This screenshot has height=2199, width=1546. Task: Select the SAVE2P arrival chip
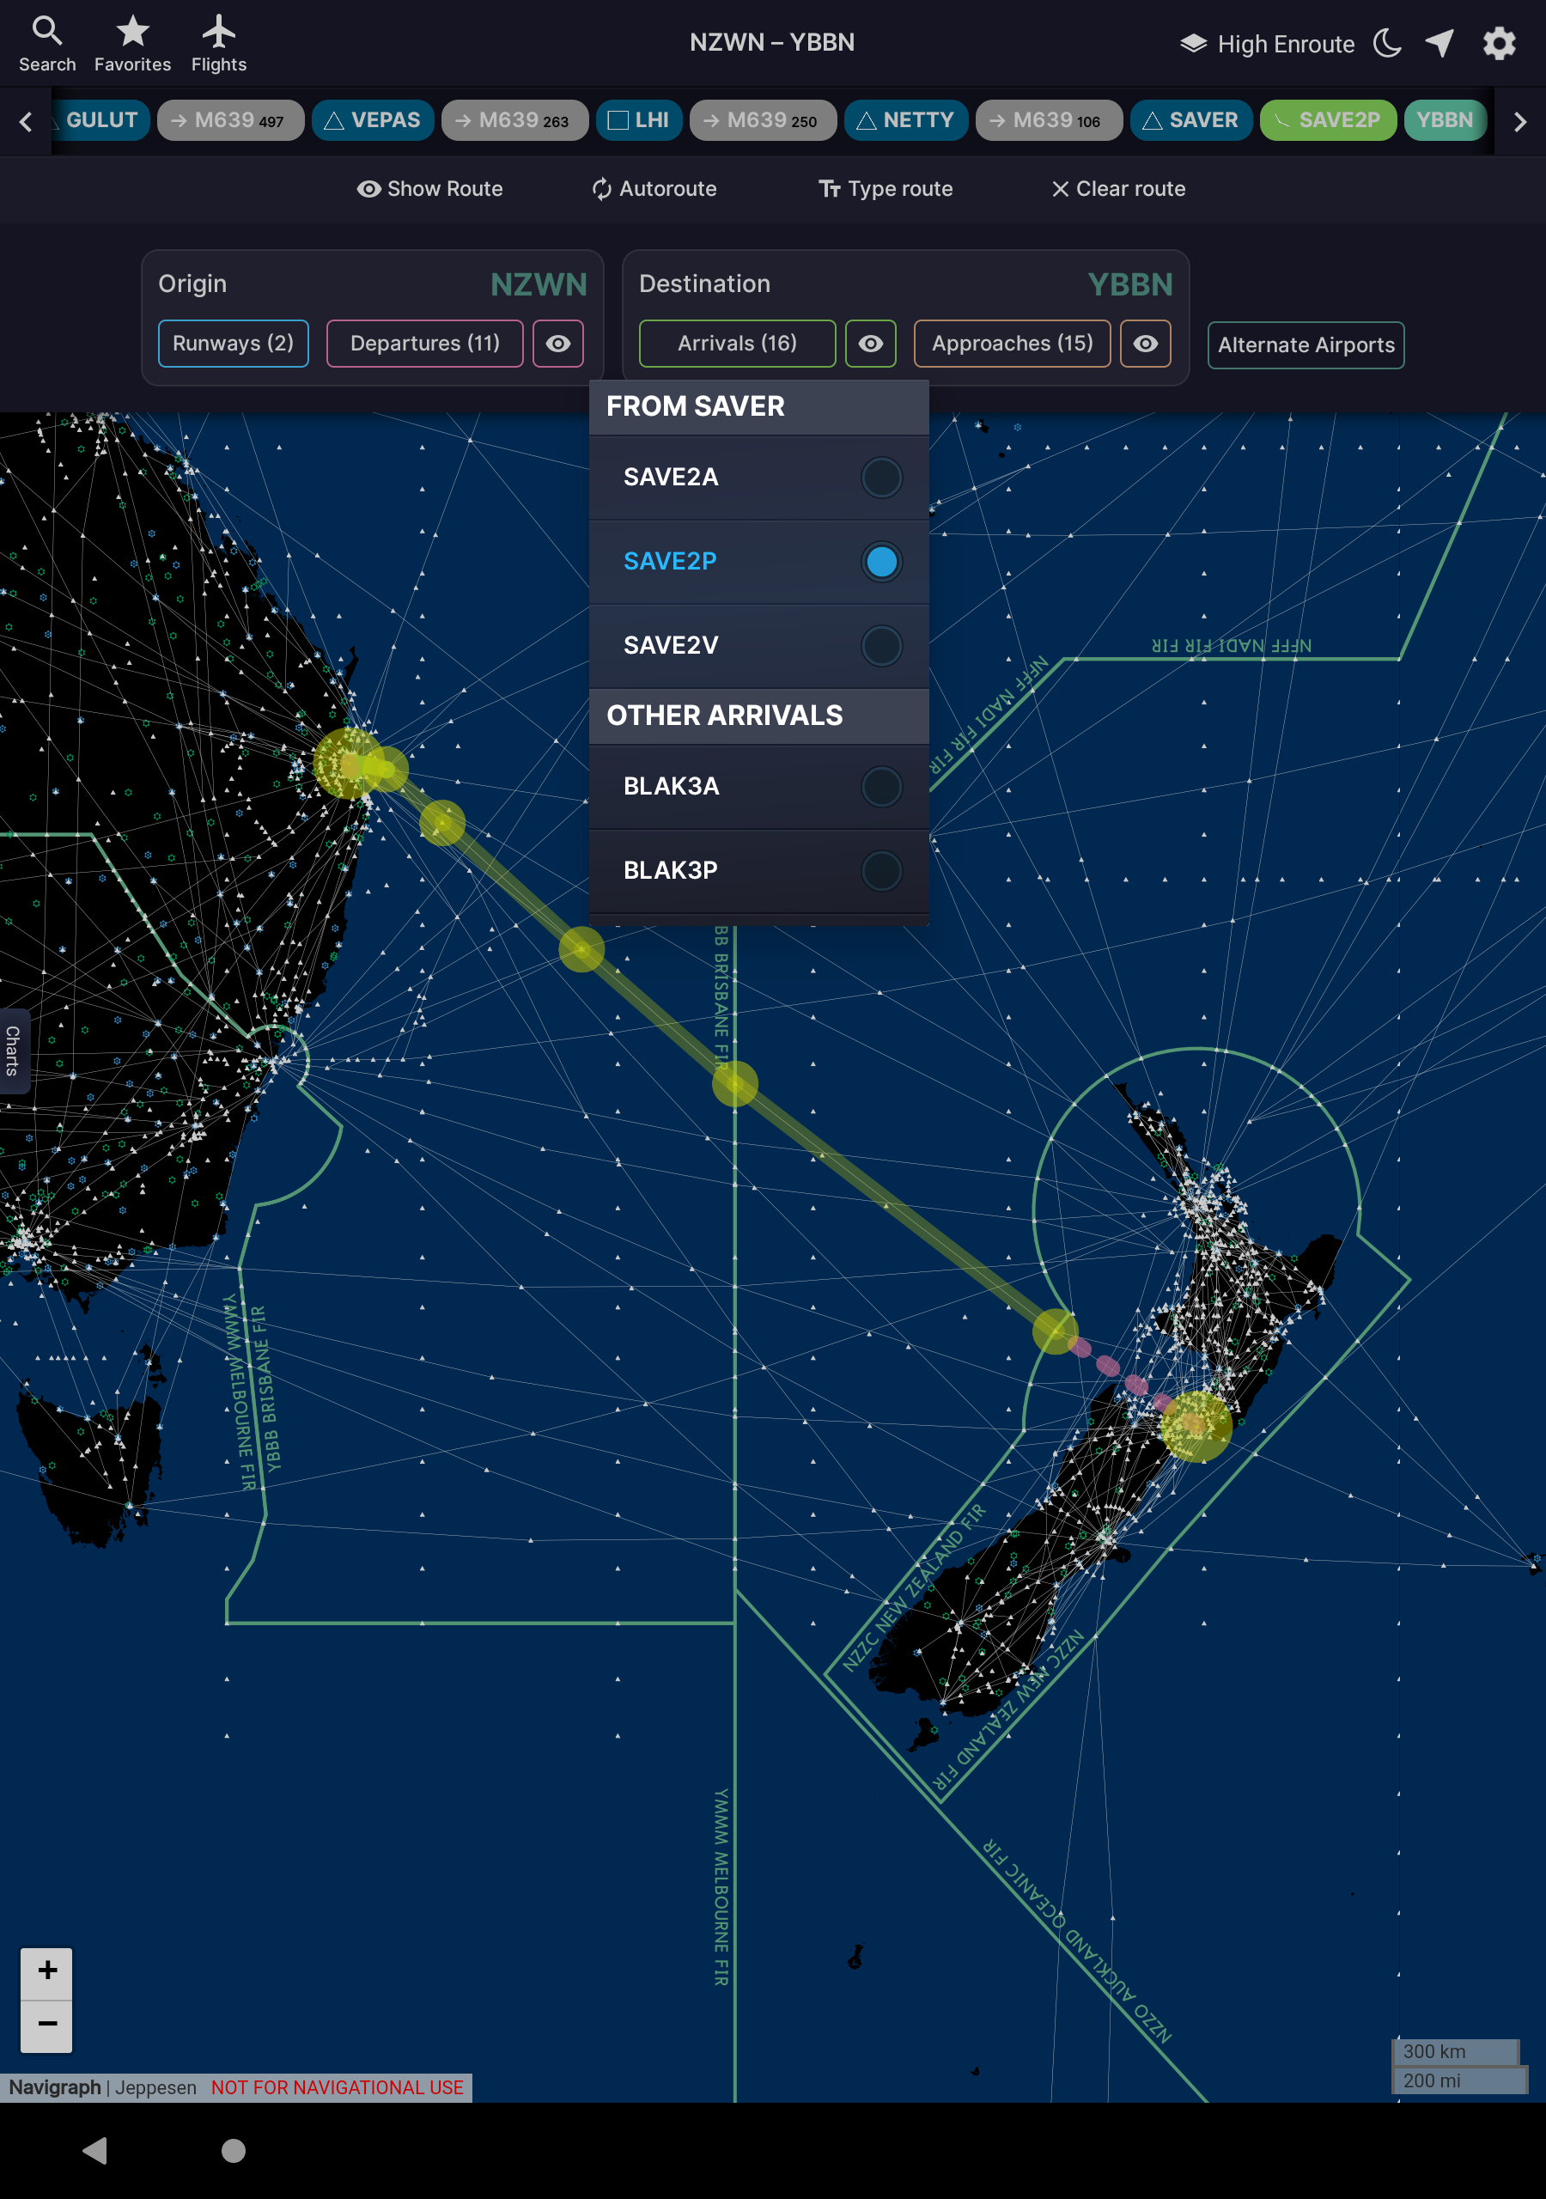coord(1328,120)
